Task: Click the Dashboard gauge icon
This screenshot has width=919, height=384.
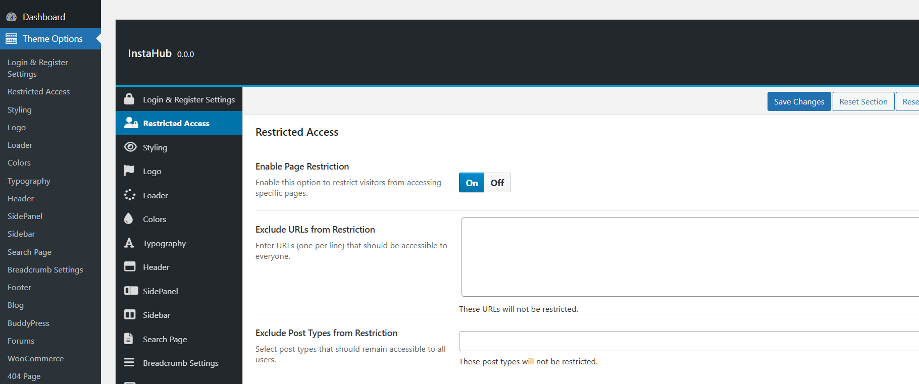Action: (x=11, y=17)
